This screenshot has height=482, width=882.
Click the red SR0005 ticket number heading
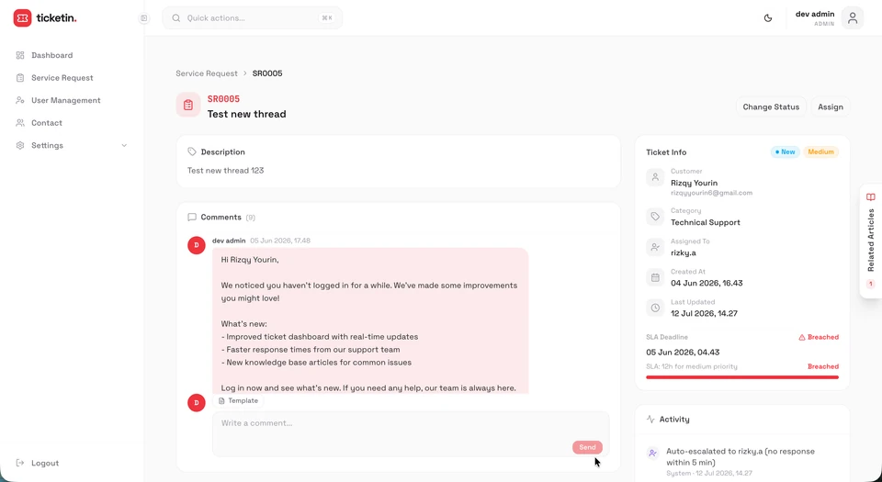click(x=223, y=99)
